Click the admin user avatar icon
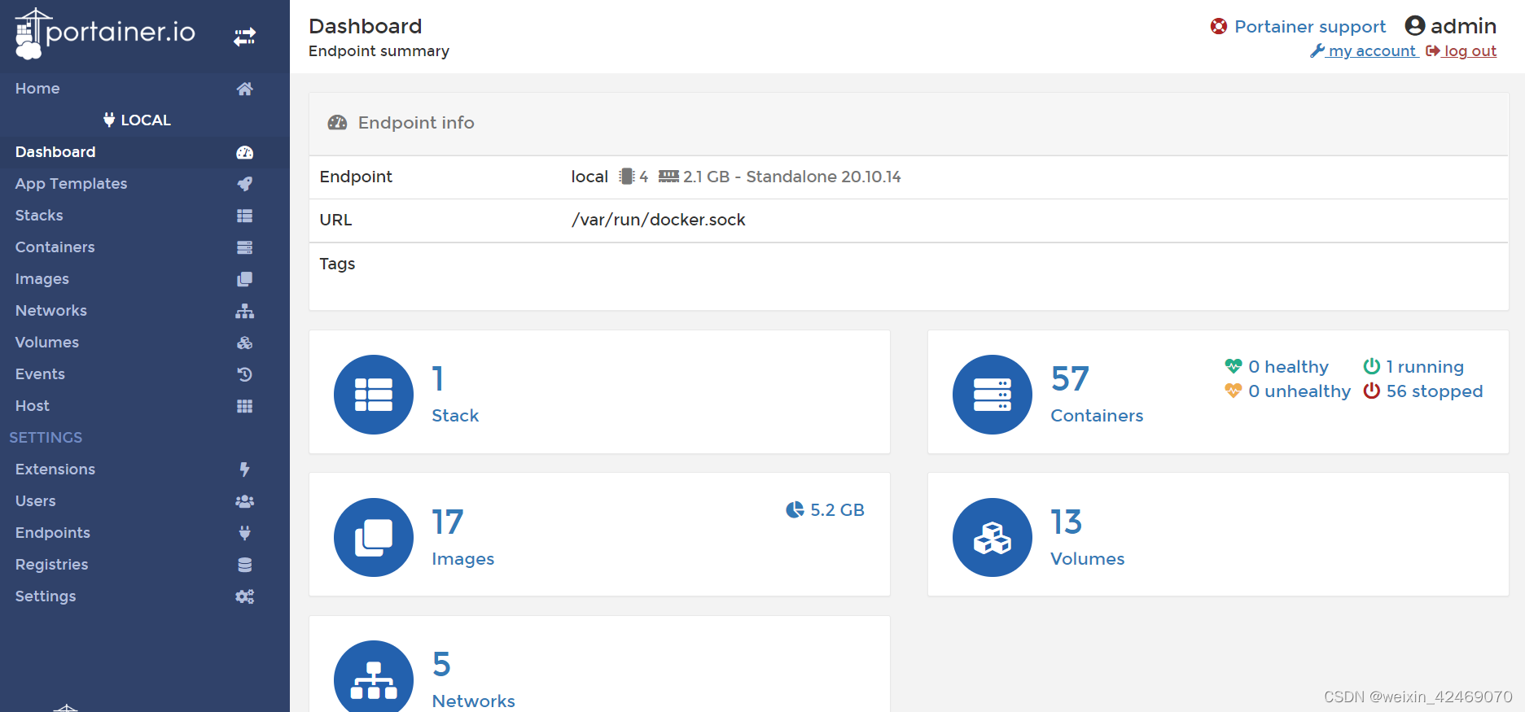The width and height of the screenshot is (1525, 712). pos(1415,26)
